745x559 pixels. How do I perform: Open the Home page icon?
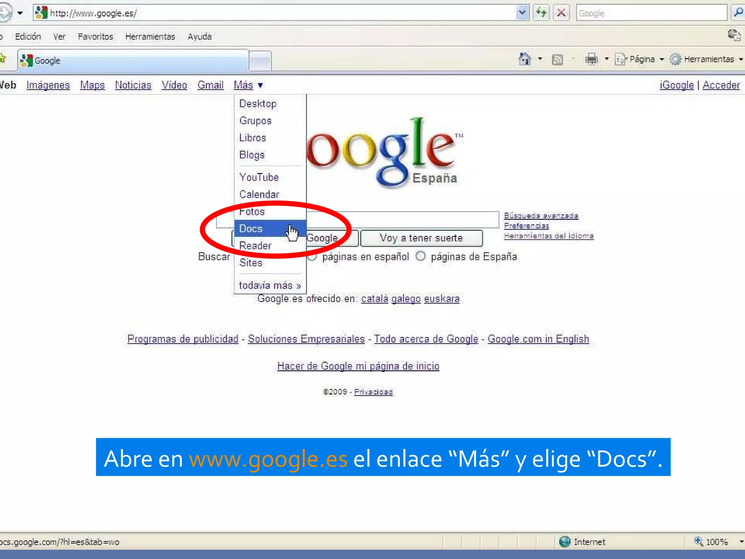tap(525, 59)
